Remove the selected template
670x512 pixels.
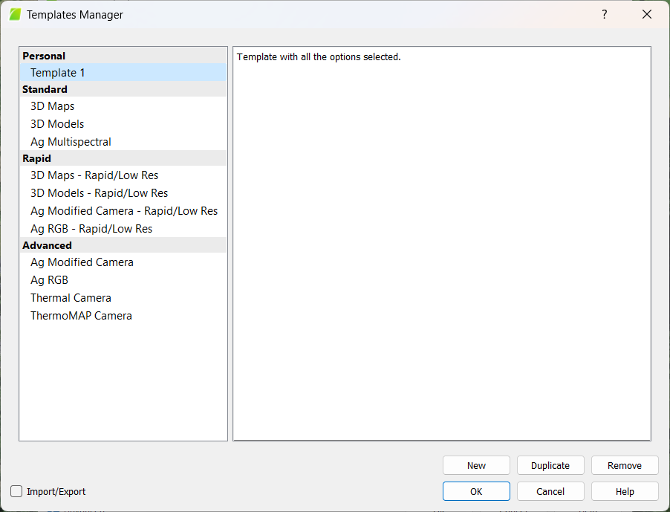point(625,465)
